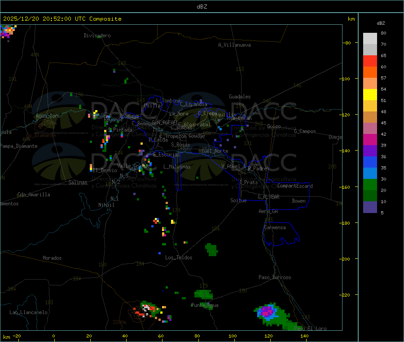Image resolution: width=404 pixels, height=342 pixels.
Task: Click the 'El_Desvio' map label
Action: (105, 170)
